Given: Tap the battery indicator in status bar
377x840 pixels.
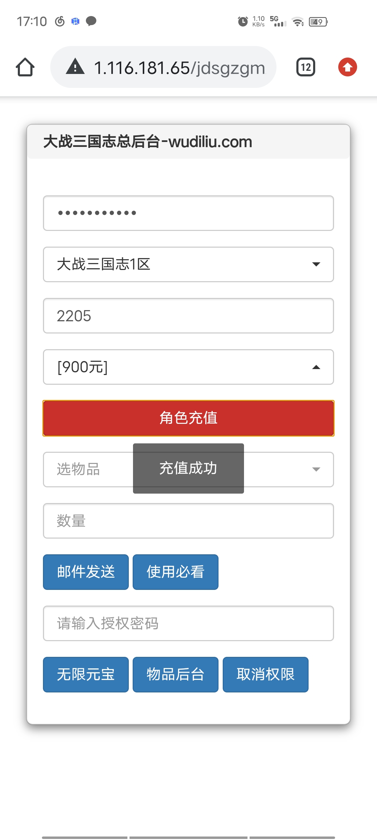Looking at the screenshot, I should [x=318, y=22].
